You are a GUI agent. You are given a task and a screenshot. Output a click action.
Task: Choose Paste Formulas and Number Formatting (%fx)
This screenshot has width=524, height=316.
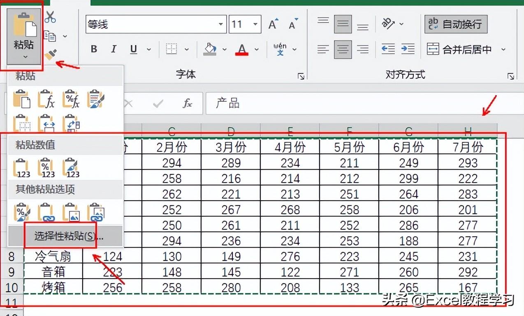pyautogui.click(x=71, y=99)
